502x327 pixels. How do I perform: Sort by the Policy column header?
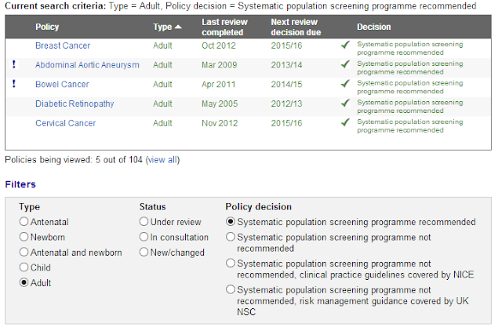[47, 27]
